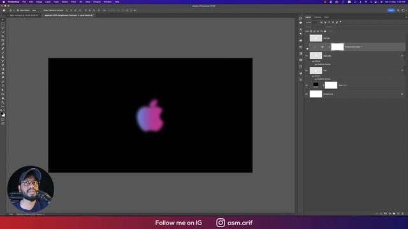Screen dimensions: 408x229
Task: Switch to the light textured document tab
Action: [24, 15]
